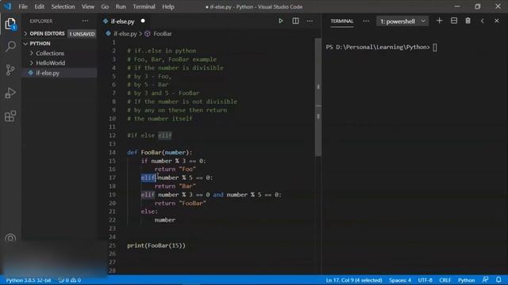This screenshot has height=285, width=508.
Task: Open the Edit menu
Action: [x=39, y=6]
